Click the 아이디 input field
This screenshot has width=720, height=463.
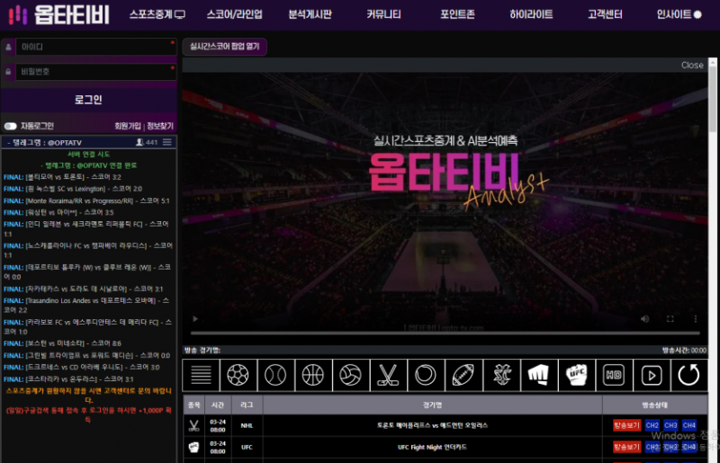click(x=96, y=47)
